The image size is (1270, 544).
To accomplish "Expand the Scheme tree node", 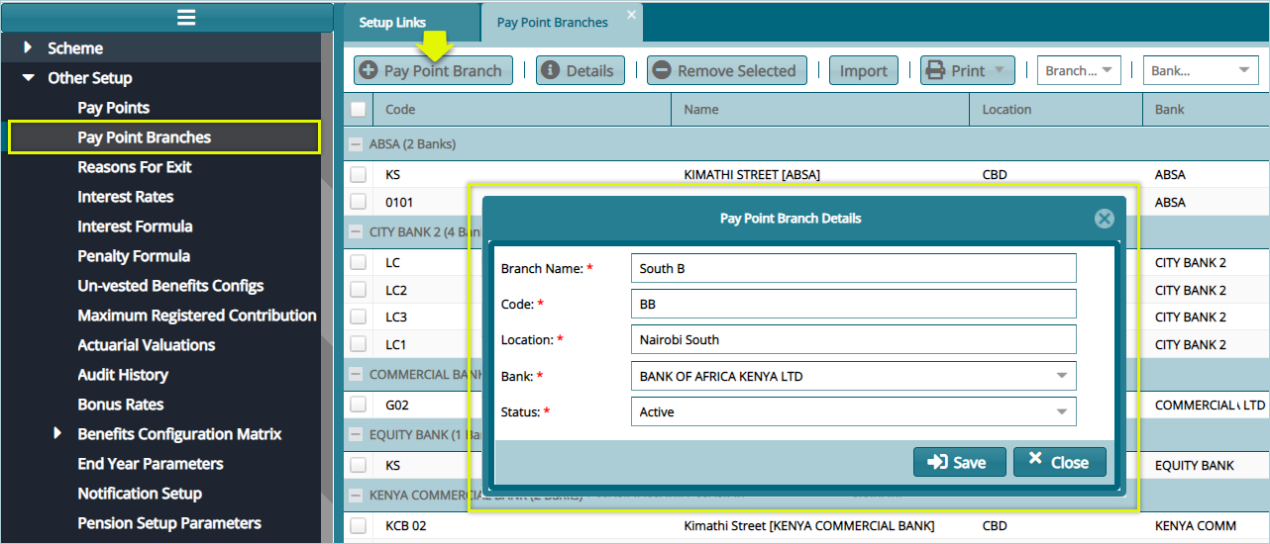I will click(x=28, y=47).
